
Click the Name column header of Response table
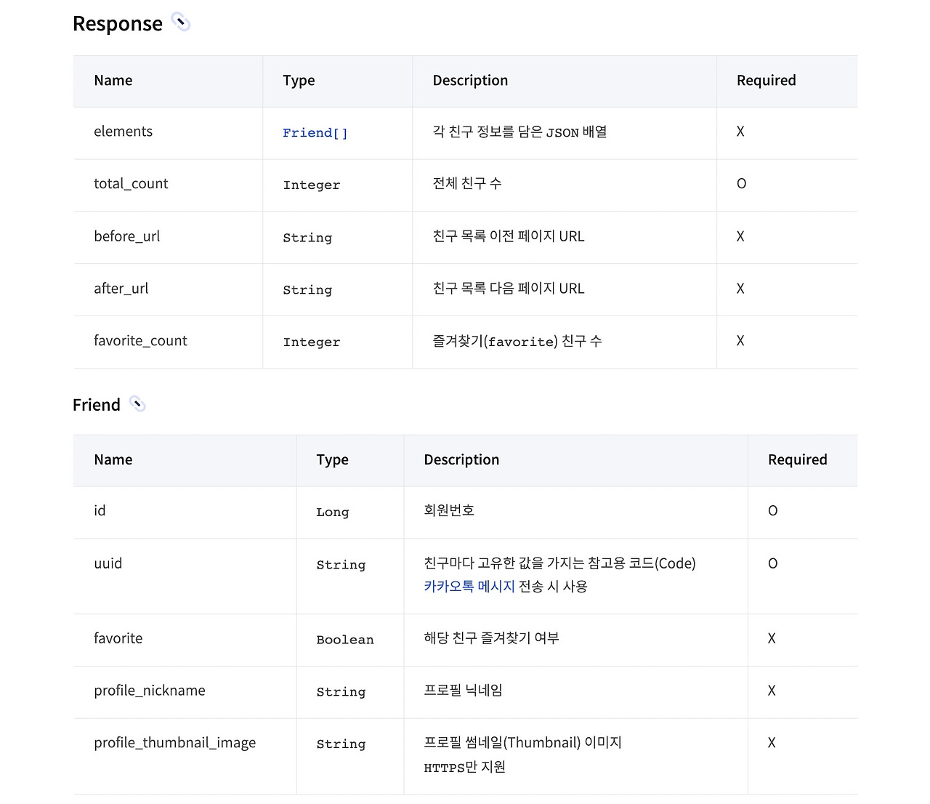coord(113,81)
